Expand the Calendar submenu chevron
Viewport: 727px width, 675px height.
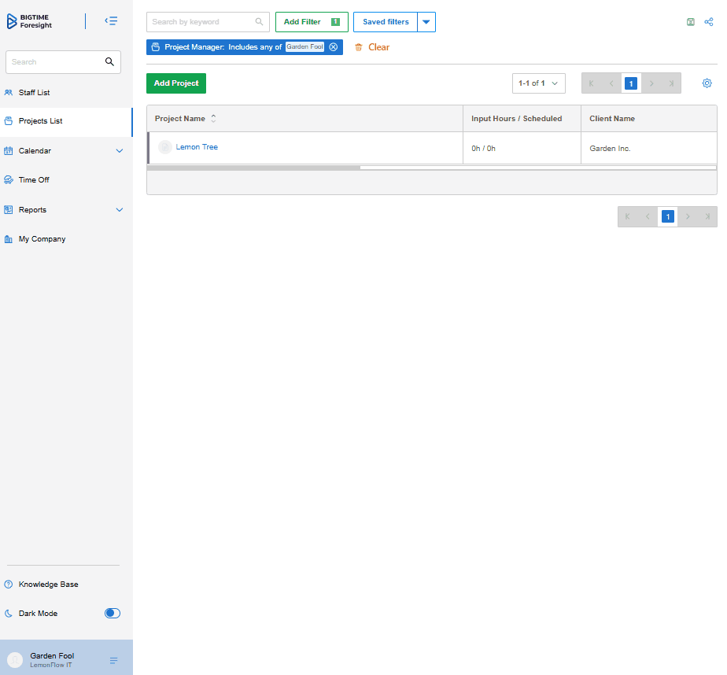(x=119, y=151)
